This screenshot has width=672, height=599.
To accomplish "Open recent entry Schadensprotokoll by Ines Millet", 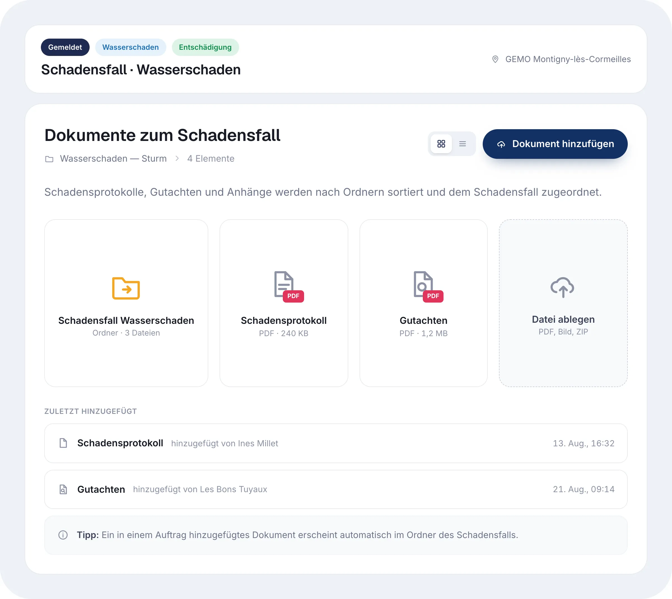I will [336, 443].
